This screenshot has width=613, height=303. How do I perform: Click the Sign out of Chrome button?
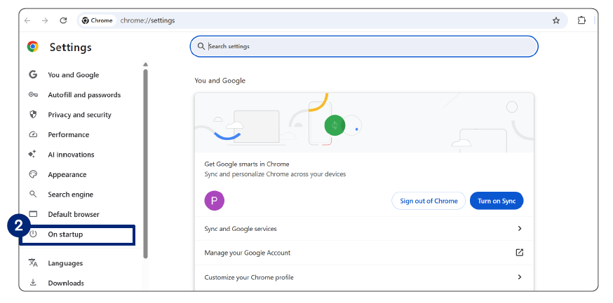[x=429, y=201]
